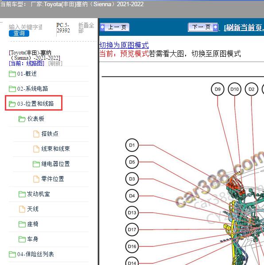Click connector label D9 in diagram
Viewport: 264px width, 265px height.
coord(217,89)
